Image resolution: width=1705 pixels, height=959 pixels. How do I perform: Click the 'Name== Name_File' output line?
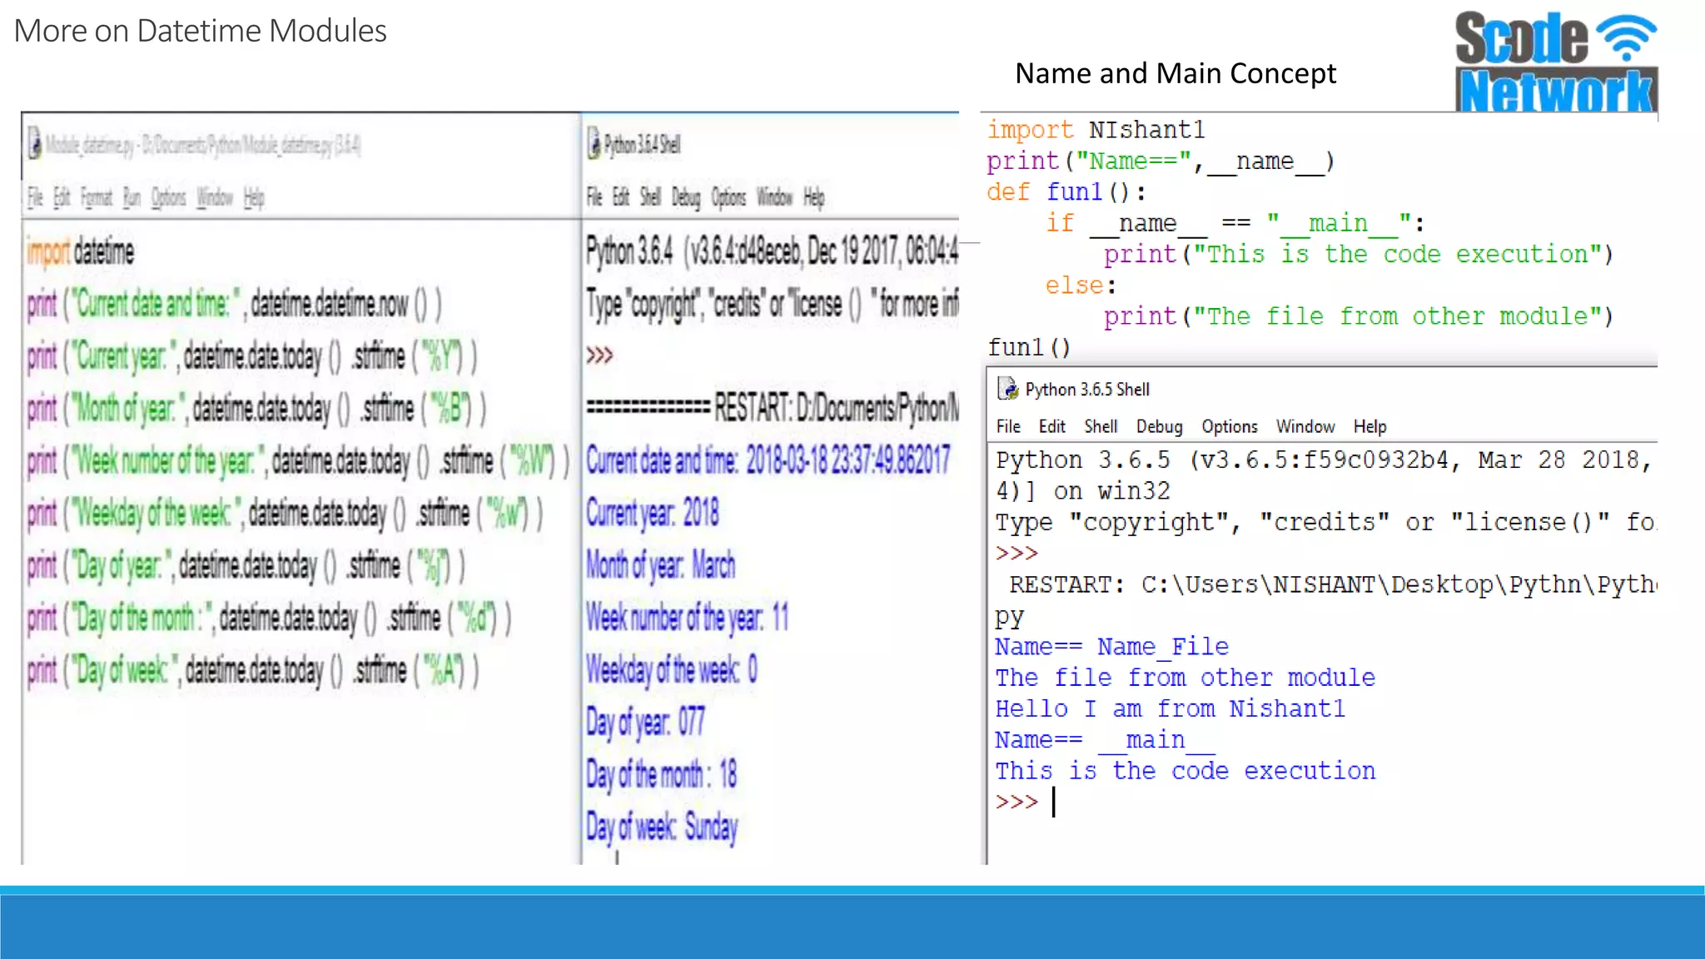tap(1111, 647)
